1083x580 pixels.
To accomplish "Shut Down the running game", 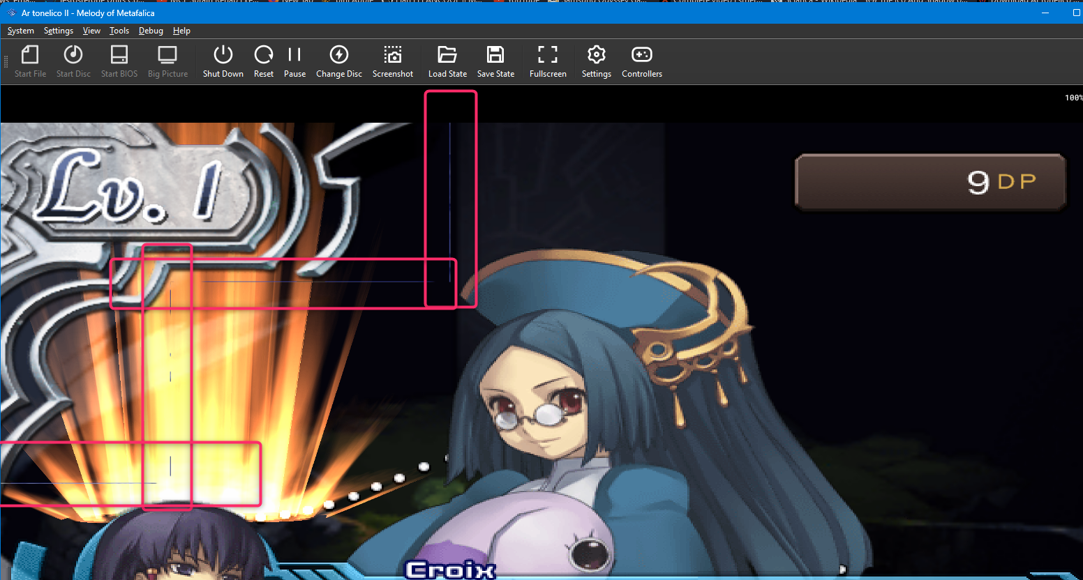I will [x=223, y=61].
